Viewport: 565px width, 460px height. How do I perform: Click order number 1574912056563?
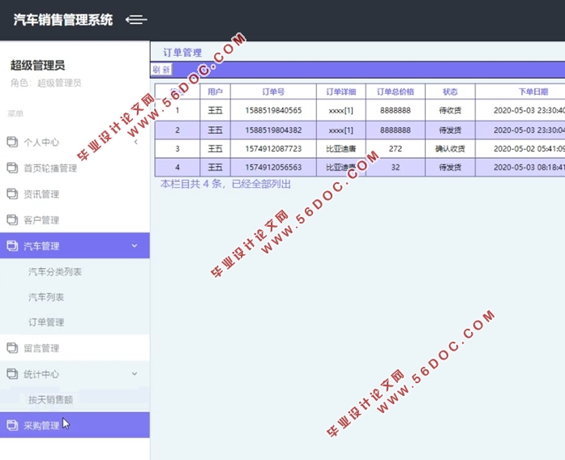(x=273, y=168)
